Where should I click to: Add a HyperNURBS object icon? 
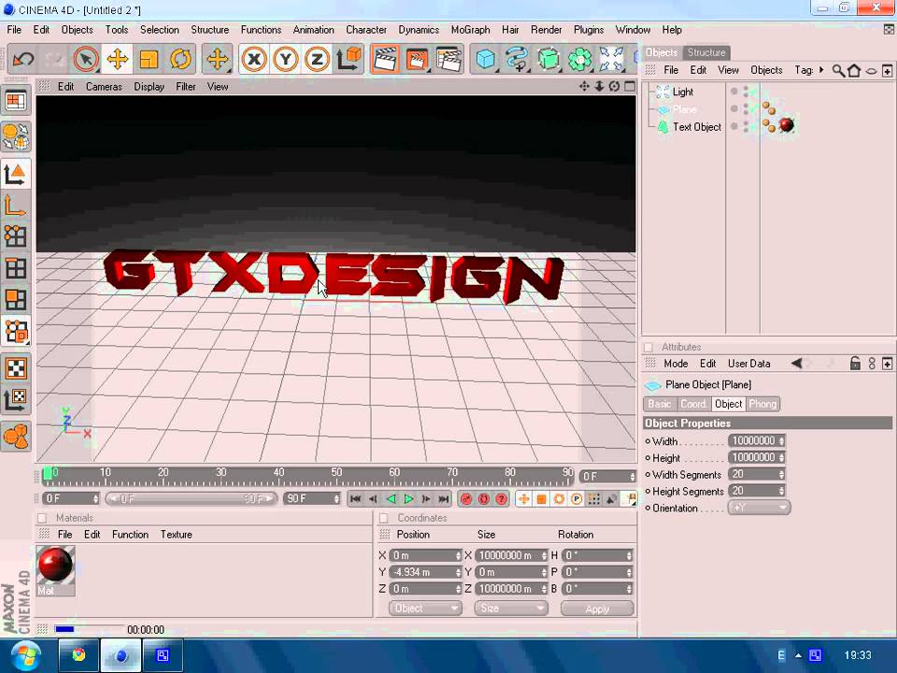548,59
